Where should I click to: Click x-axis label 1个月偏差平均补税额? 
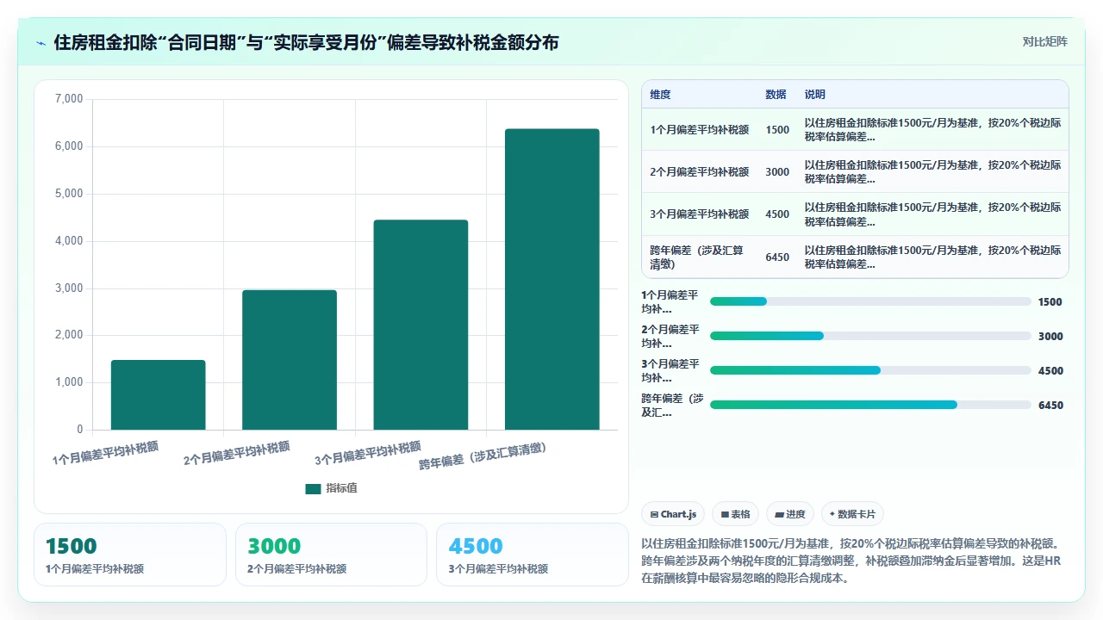click(x=106, y=453)
